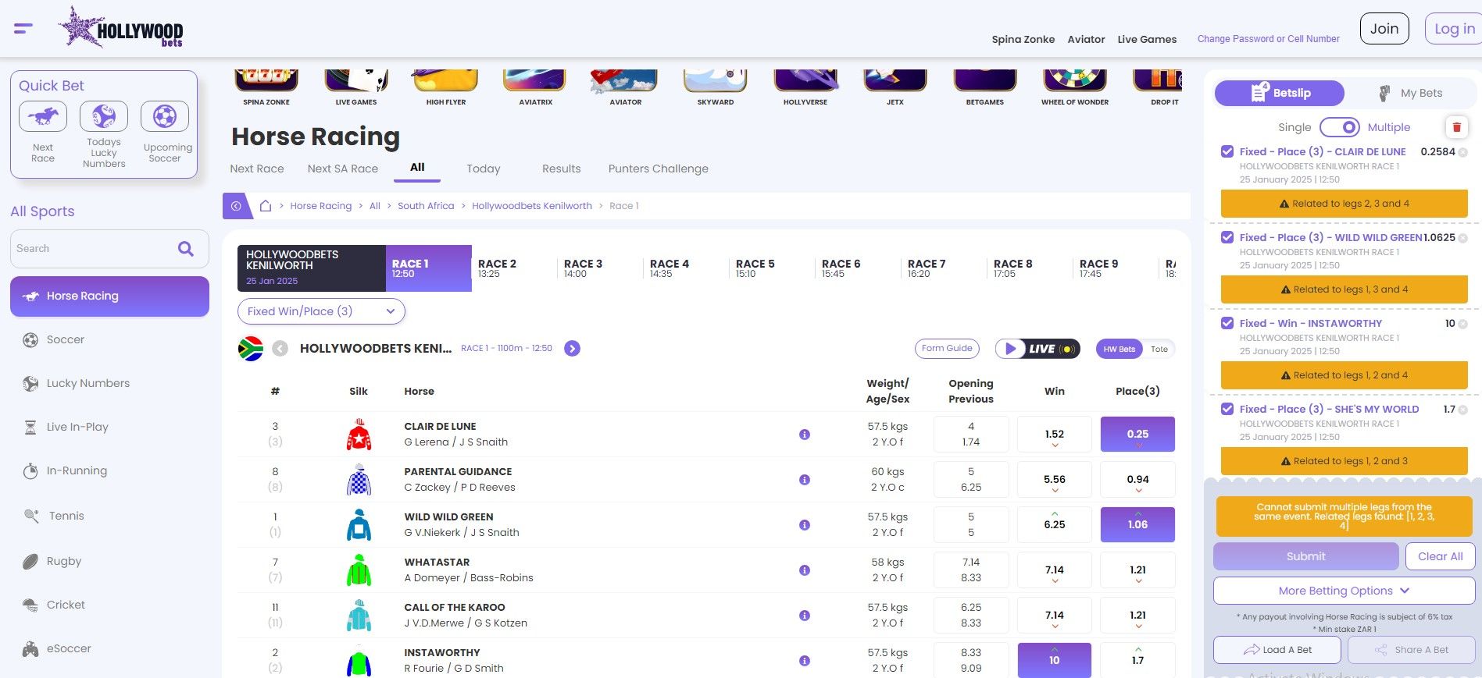Click the home icon in breadcrumb

[266, 206]
